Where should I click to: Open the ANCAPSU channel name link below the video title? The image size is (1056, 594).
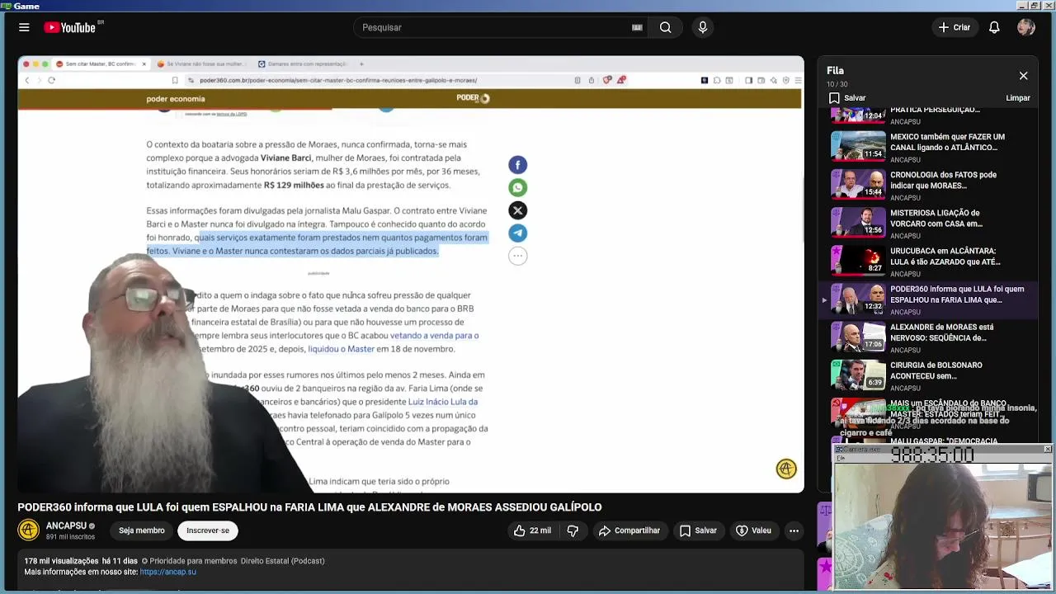[66, 526]
